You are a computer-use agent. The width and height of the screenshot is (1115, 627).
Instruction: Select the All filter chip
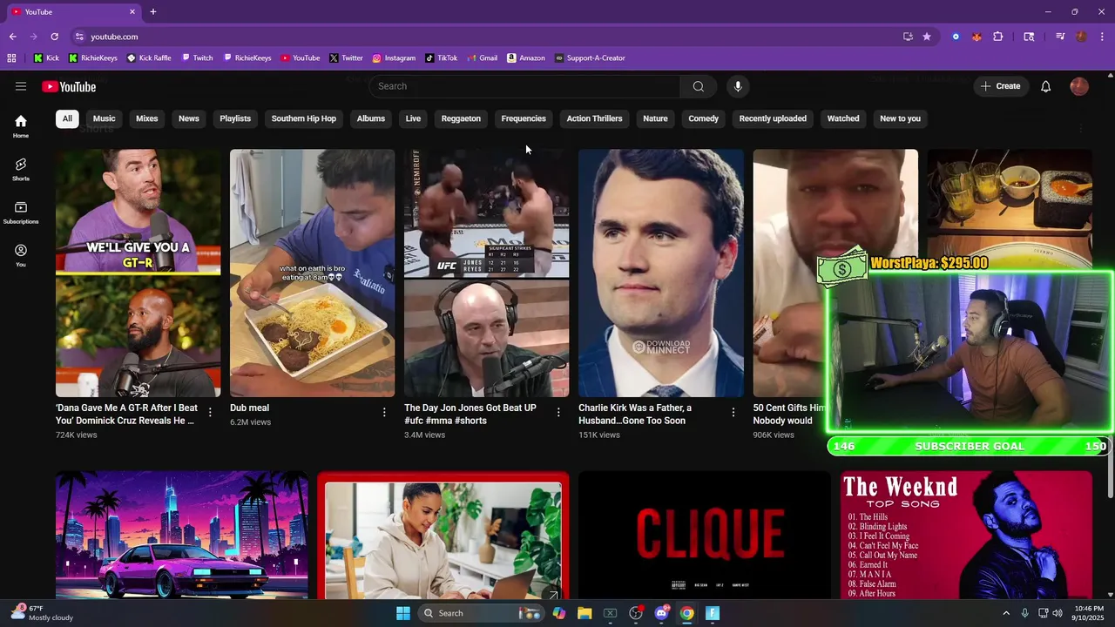(67, 118)
